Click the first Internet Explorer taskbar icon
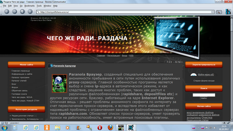 [26, 128]
